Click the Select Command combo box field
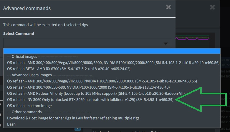This screenshot has height=132, width=230. tap(87, 43)
